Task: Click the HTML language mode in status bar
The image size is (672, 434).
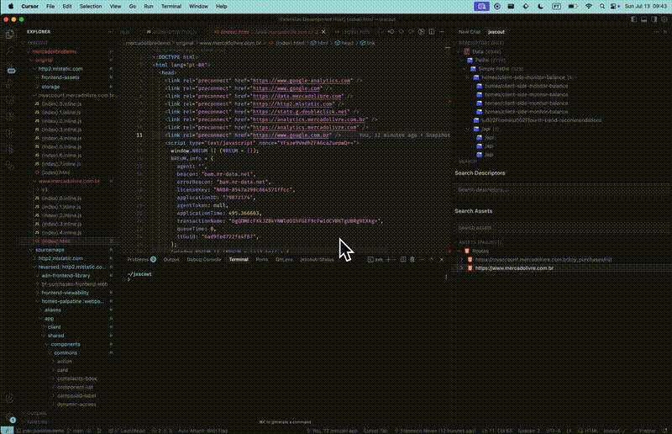Action: [x=591, y=431]
